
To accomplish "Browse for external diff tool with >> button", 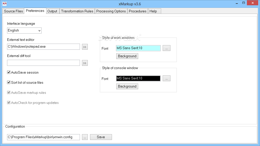I will point(85,63).
